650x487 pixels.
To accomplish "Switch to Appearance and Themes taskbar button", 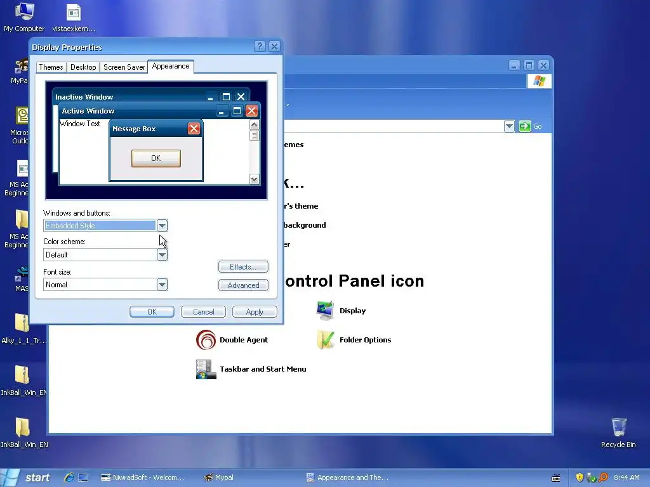I will click(347, 477).
